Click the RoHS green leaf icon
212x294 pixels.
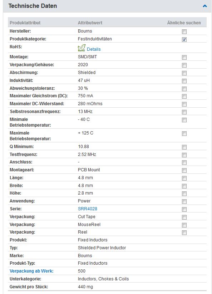[82, 48]
